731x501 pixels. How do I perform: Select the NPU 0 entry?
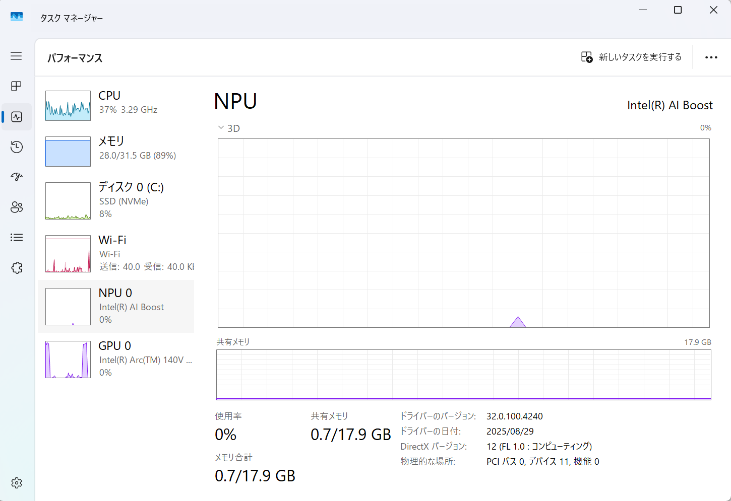pyautogui.click(x=116, y=306)
